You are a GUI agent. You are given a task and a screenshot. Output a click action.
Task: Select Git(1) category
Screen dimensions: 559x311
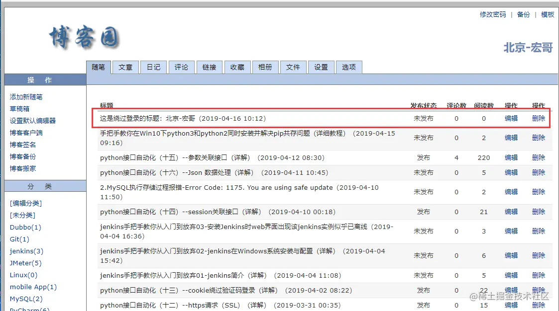click(x=19, y=239)
